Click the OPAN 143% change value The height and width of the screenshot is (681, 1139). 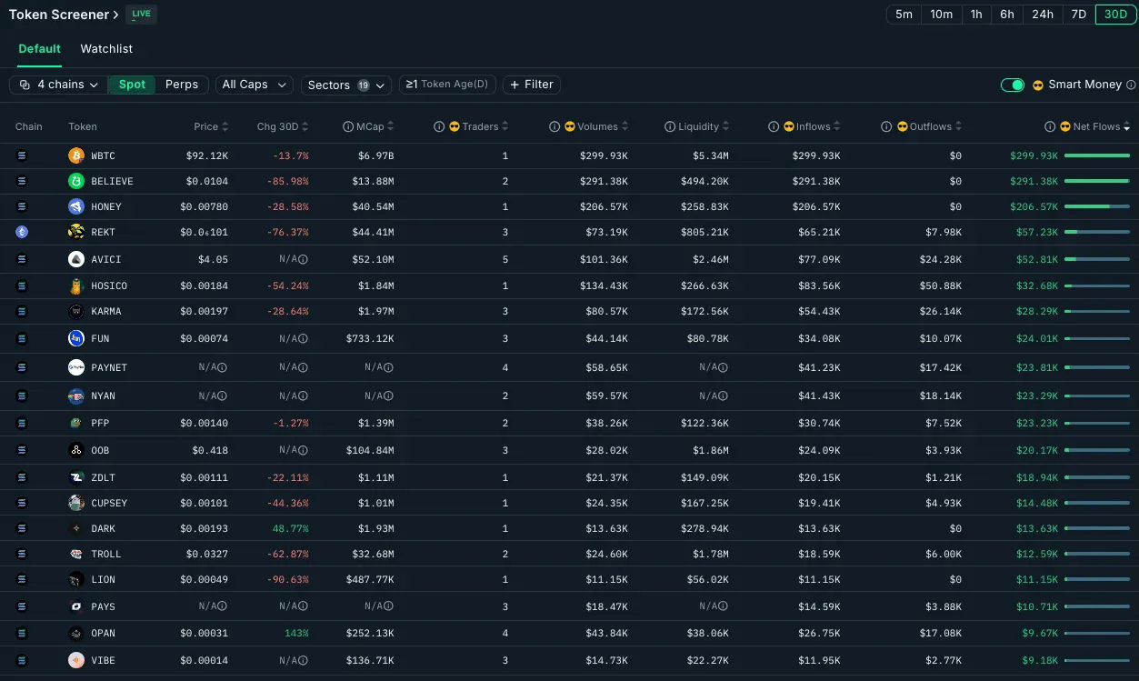coord(296,633)
